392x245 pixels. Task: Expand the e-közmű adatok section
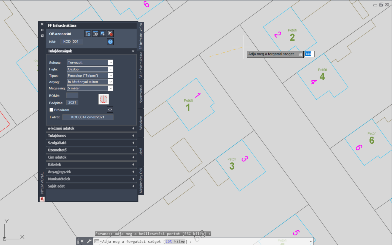tap(91, 129)
